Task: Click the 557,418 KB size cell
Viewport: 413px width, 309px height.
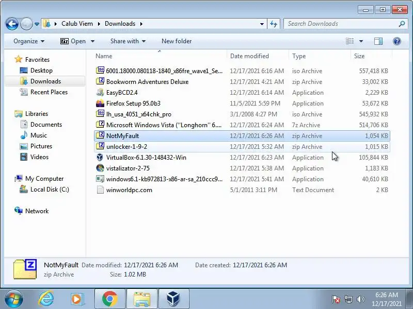Action: pos(373,71)
